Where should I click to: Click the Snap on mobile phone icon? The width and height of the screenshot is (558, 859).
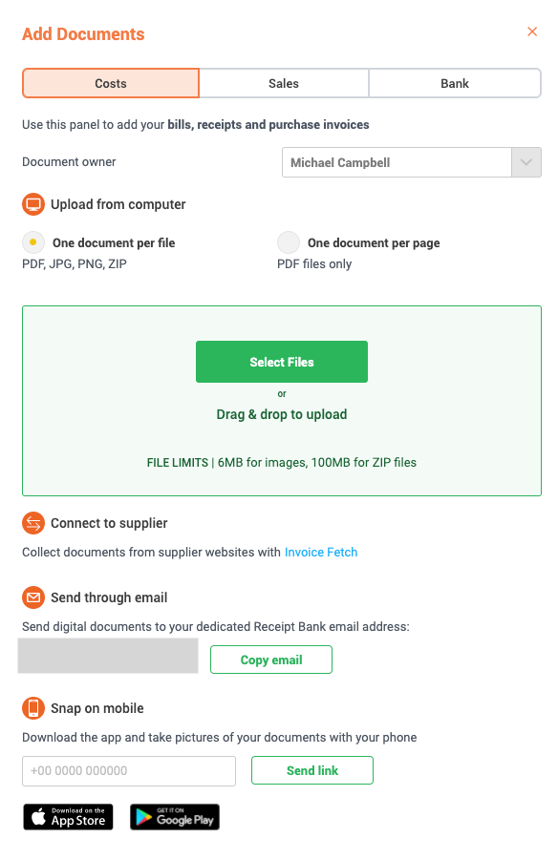(x=33, y=708)
